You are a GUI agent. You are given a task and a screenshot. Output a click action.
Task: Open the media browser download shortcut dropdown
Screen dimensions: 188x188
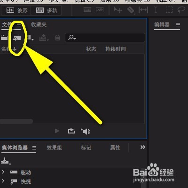(x=6, y=161)
